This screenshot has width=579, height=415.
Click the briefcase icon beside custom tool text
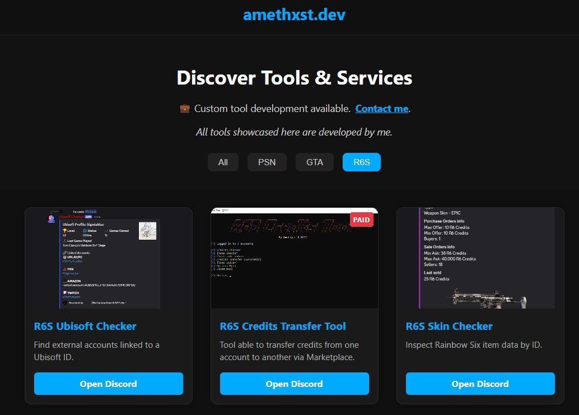185,109
